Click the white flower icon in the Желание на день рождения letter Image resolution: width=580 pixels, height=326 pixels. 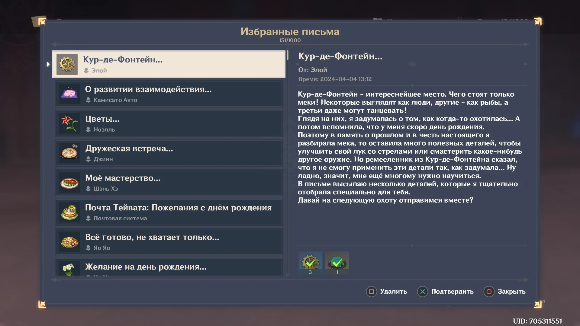point(69,269)
